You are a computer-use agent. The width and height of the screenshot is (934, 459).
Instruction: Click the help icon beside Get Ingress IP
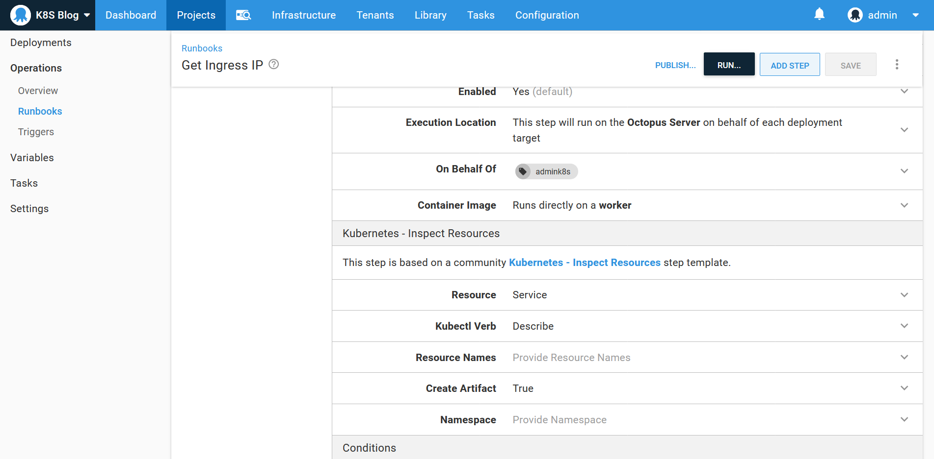pyautogui.click(x=274, y=65)
